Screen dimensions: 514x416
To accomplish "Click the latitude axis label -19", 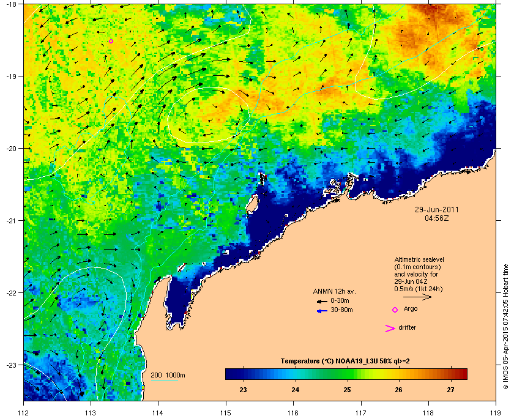I will [x=11, y=76].
